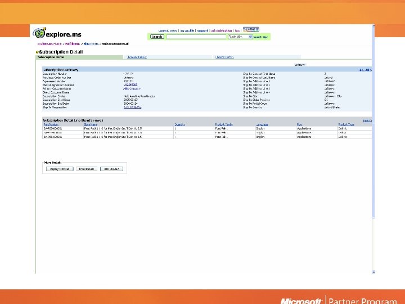
Task: Open the Starts With dropdown
Action: coord(240,37)
